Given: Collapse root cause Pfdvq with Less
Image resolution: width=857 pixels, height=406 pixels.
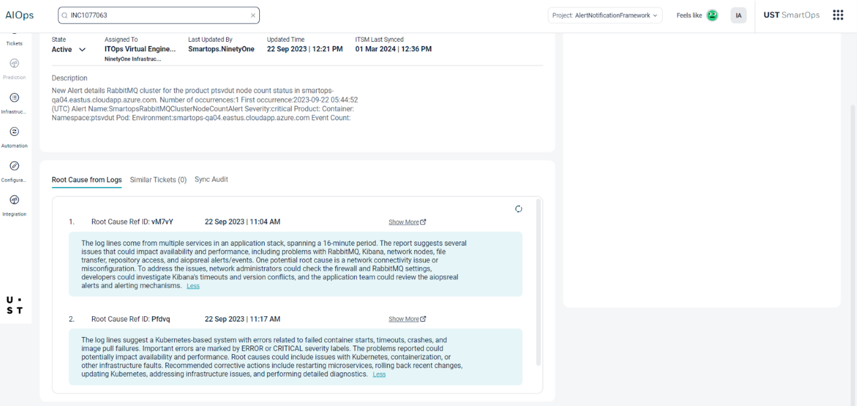Looking at the screenshot, I should point(379,374).
